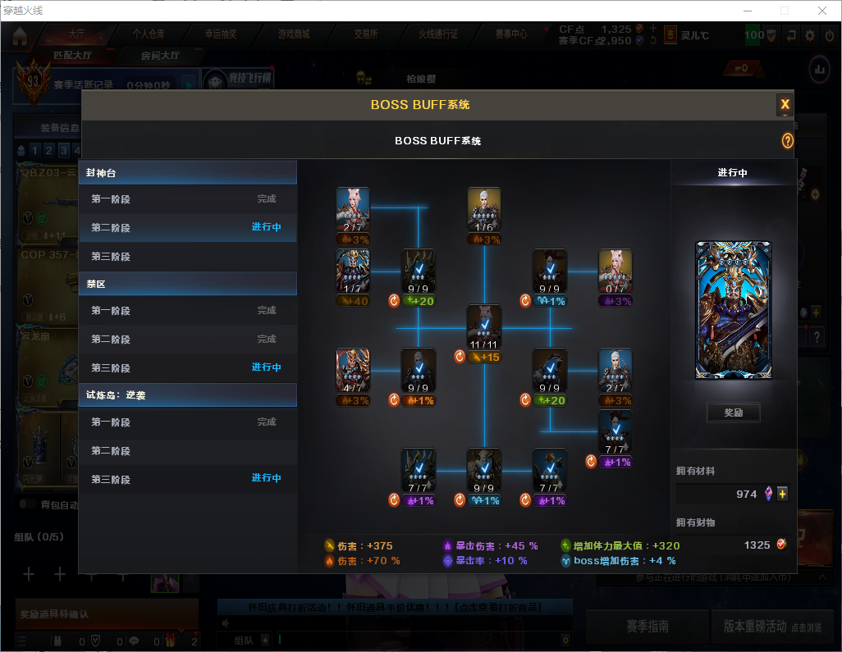Open settings gear in top bar

(x=810, y=35)
